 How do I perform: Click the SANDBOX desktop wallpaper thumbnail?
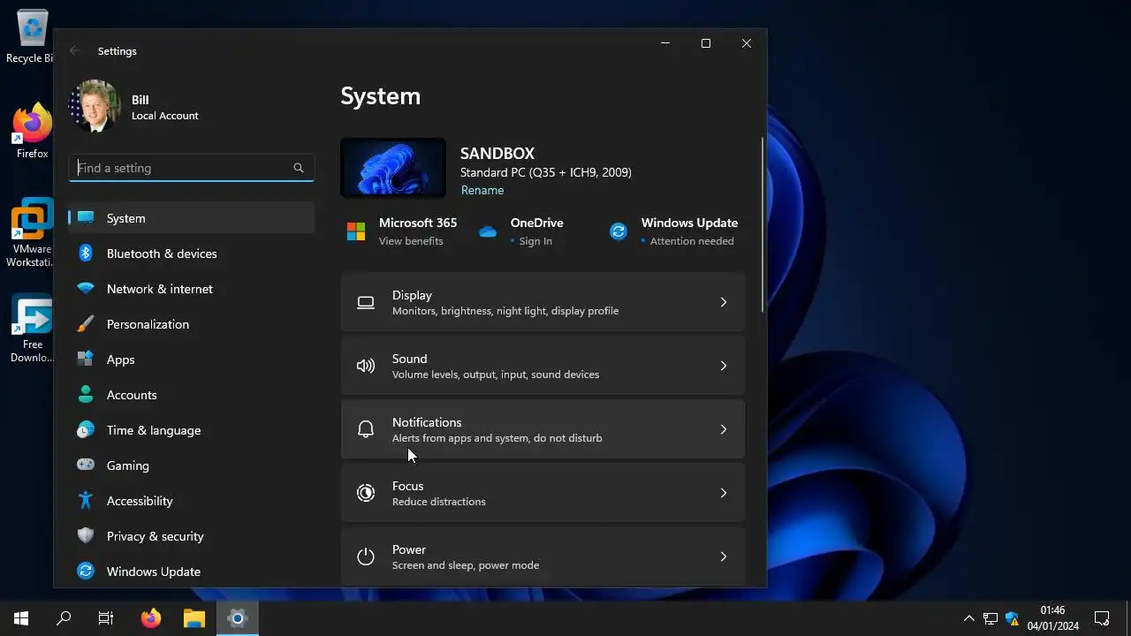[393, 168]
